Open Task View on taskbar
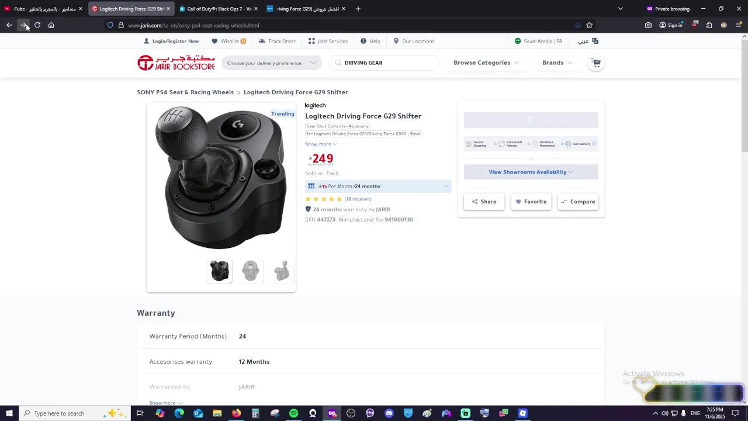This screenshot has width=748, height=421. [x=140, y=413]
